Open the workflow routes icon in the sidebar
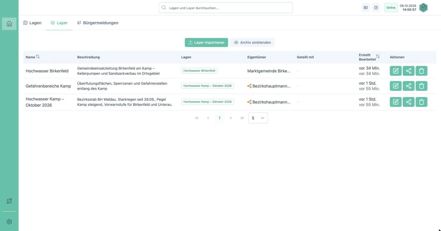The height and width of the screenshot is (231, 441). click(x=9, y=201)
